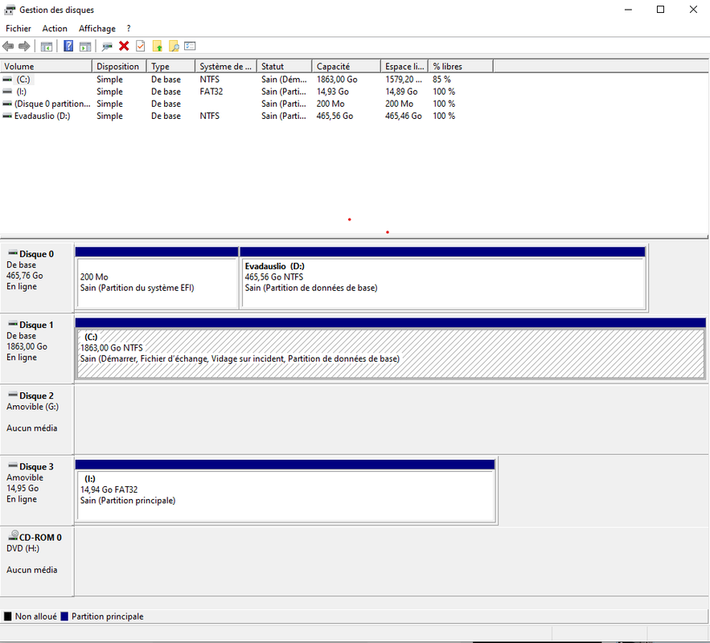Select the CD-ROM 0 DVD (H:) header
The width and height of the screenshot is (710, 643).
pyautogui.click(x=37, y=561)
